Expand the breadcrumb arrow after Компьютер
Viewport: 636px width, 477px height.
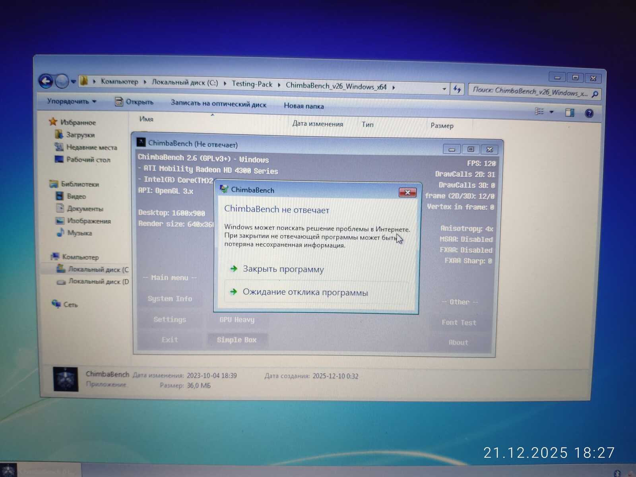pos(145,82)
